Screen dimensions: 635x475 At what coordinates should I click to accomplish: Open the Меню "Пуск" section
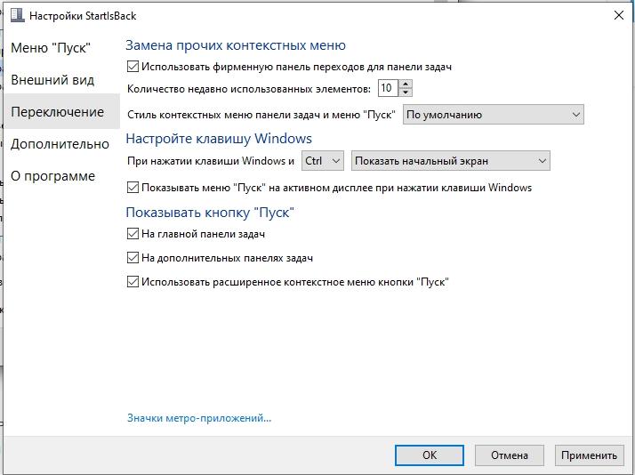pos(51,48)
